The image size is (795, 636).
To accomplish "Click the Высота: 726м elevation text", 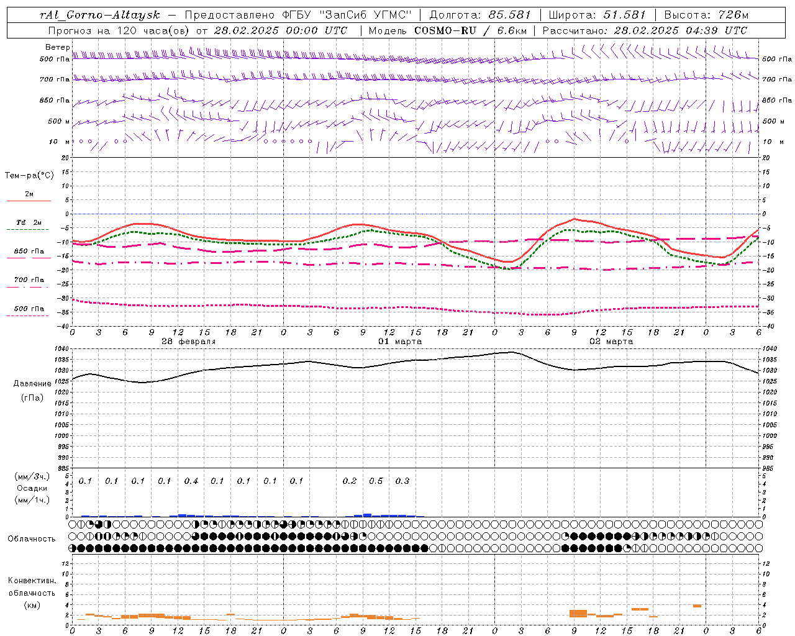I will click(706, 15).
